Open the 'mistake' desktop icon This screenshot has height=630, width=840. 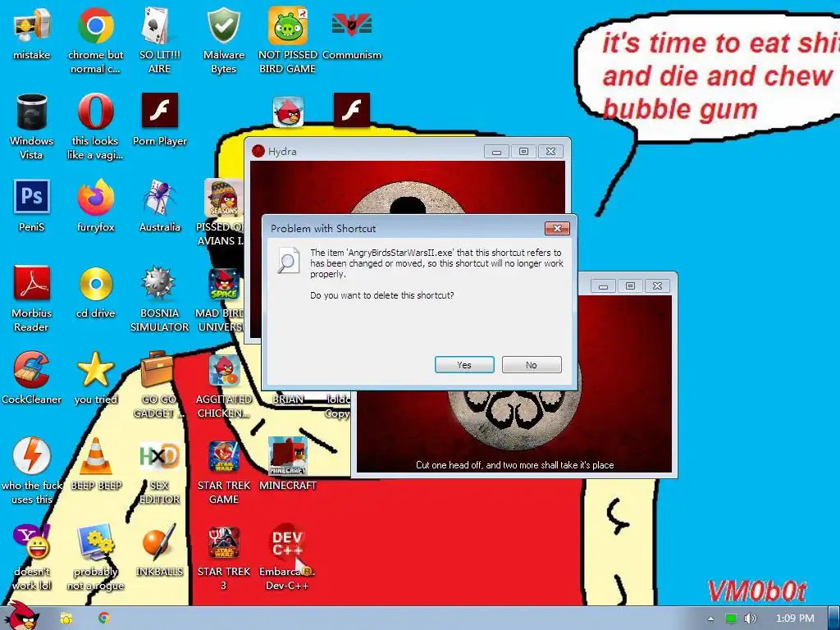point(32,34)
